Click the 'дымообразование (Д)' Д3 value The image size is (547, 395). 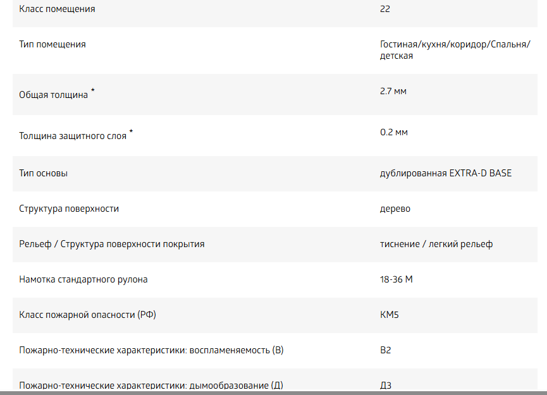tap(386, 386)
